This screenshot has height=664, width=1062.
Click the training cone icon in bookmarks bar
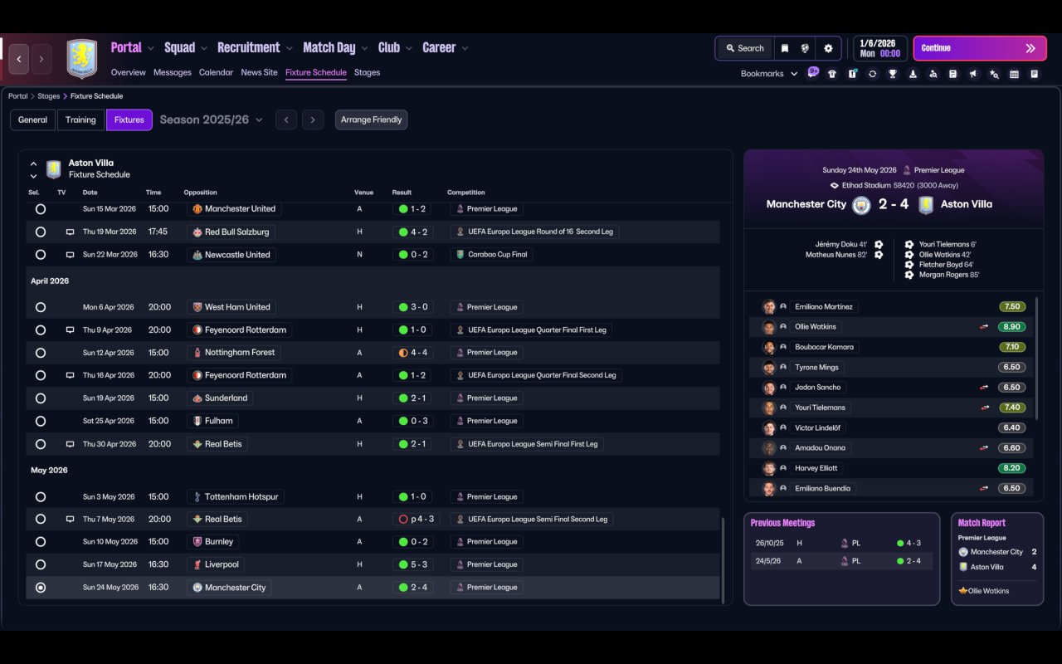[x=913, y=74]
